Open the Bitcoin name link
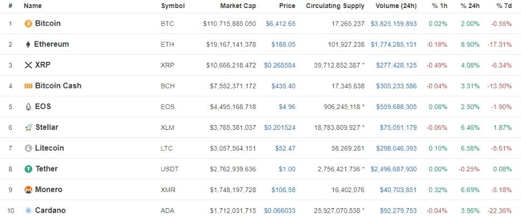Image resolution: width=521 pixels, height=220 pixels. [48, 24]
